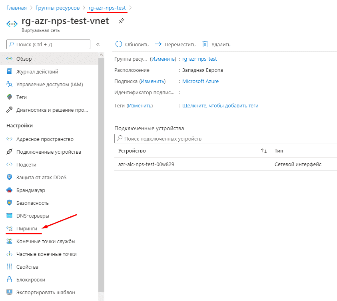Image resolution: width=337 pixels, height=301 pixels.
Task: Click the Блокировки padlock icon
Action: pos(10,279)
